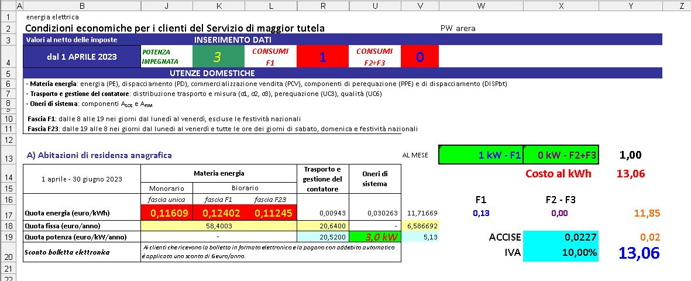Click purple F2-F3 value 0,00

click(x=559, y=214)
